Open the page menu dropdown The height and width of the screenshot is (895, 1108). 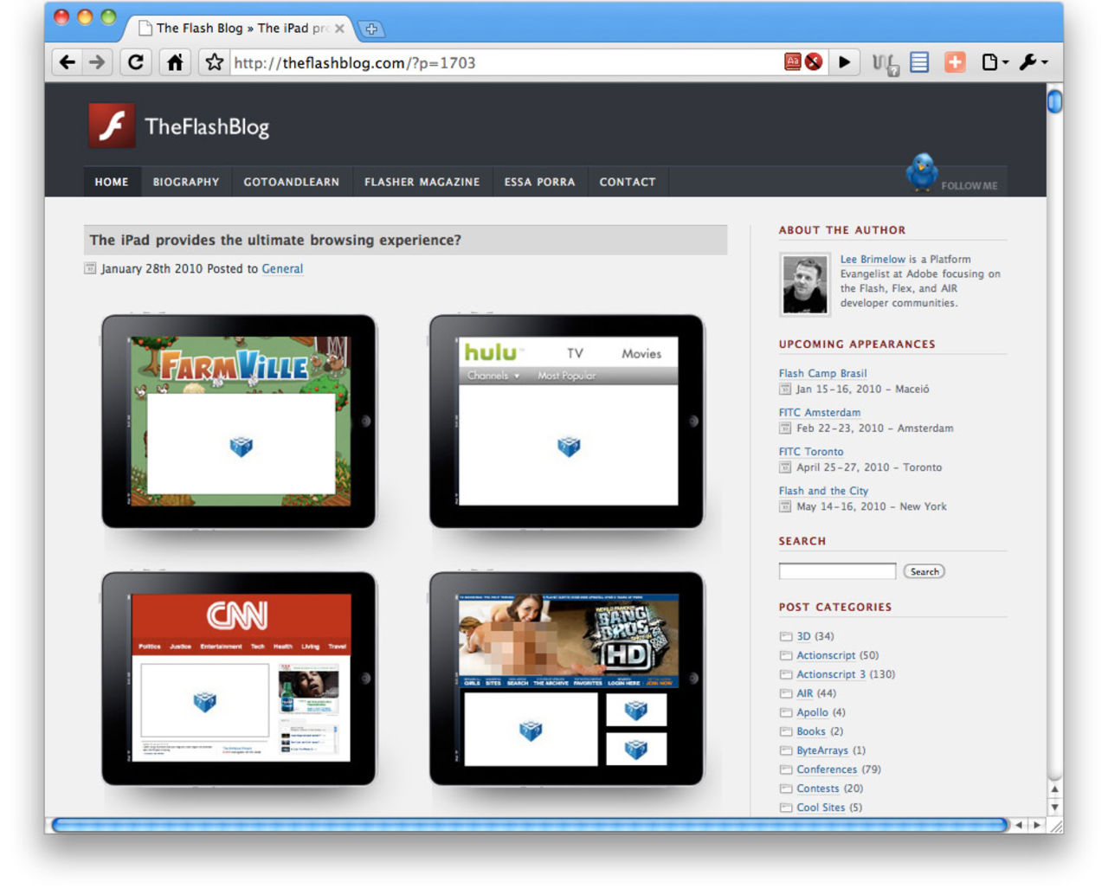tap(995, 62)
